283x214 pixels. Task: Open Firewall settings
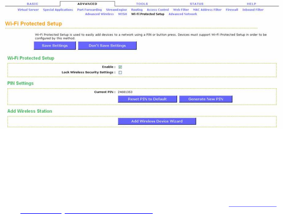click(x=232, y=10)
